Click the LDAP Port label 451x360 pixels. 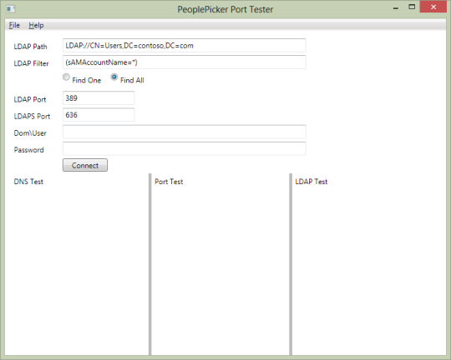[30, 100]
